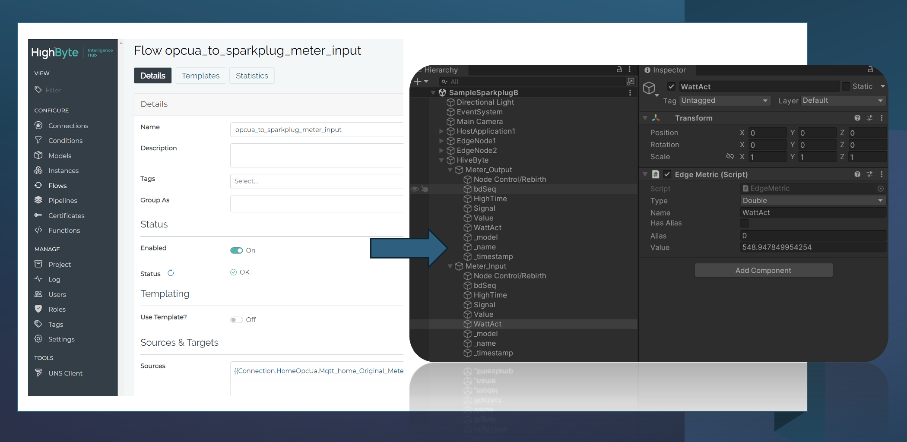
Task: Click the Filter field in sidebar
Action: (x=54, y=90)
